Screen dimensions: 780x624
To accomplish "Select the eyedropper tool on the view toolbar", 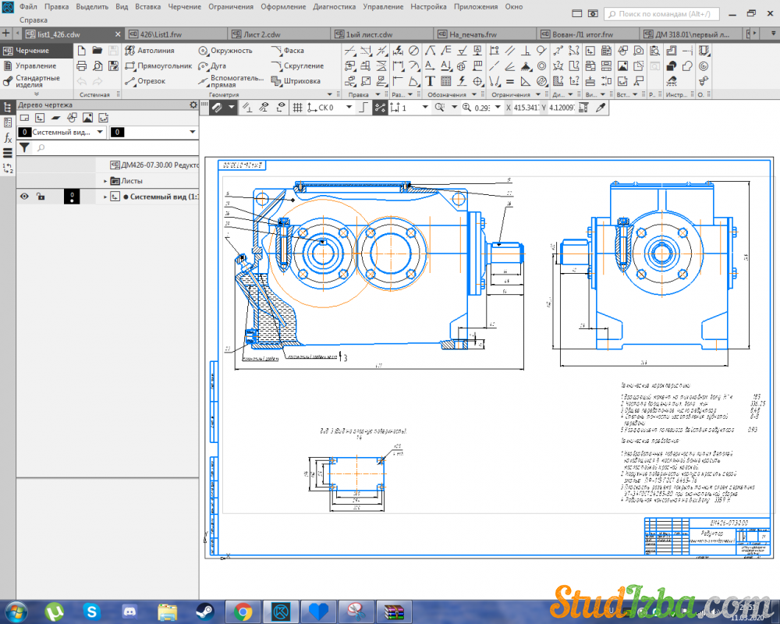I will 601,108.
